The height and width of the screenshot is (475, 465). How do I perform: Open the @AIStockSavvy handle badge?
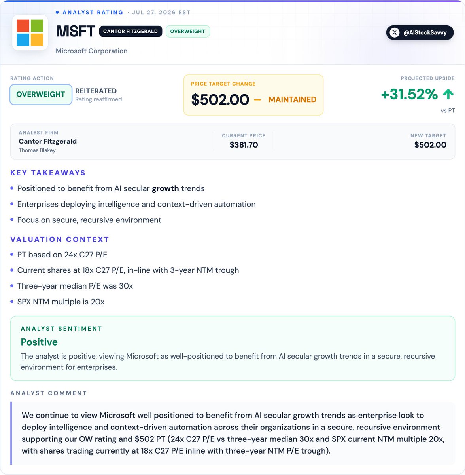click(420, 33)
